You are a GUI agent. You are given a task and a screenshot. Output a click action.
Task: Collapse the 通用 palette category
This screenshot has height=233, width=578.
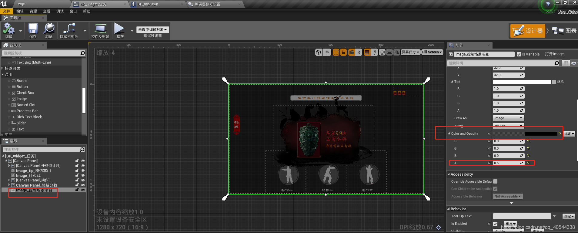(2, 75)
